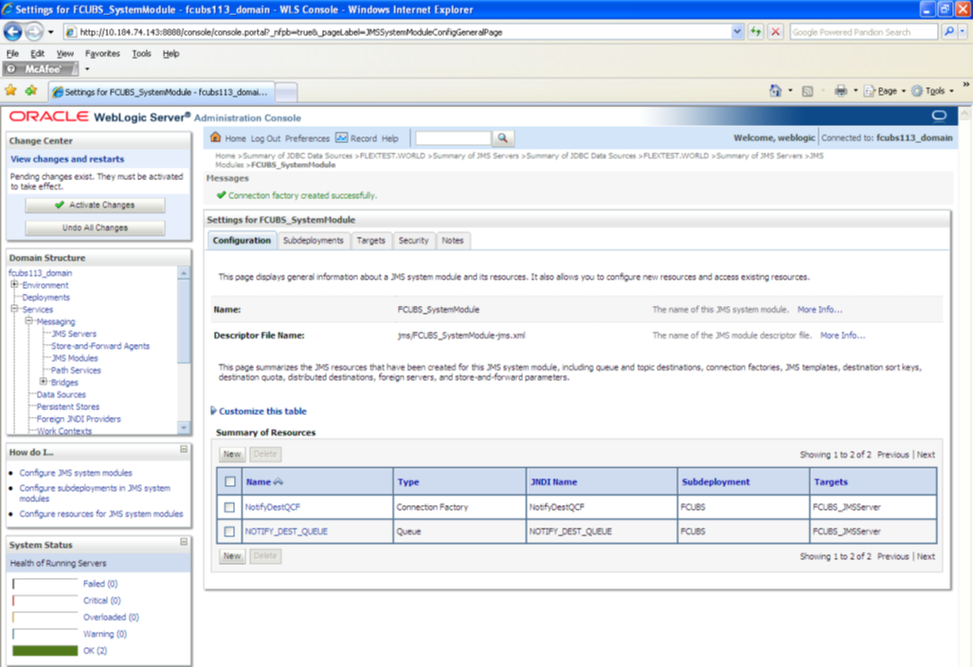Click the Critical health status bar
The width and height of the screenshot is (973, 667).
[45, 601]
